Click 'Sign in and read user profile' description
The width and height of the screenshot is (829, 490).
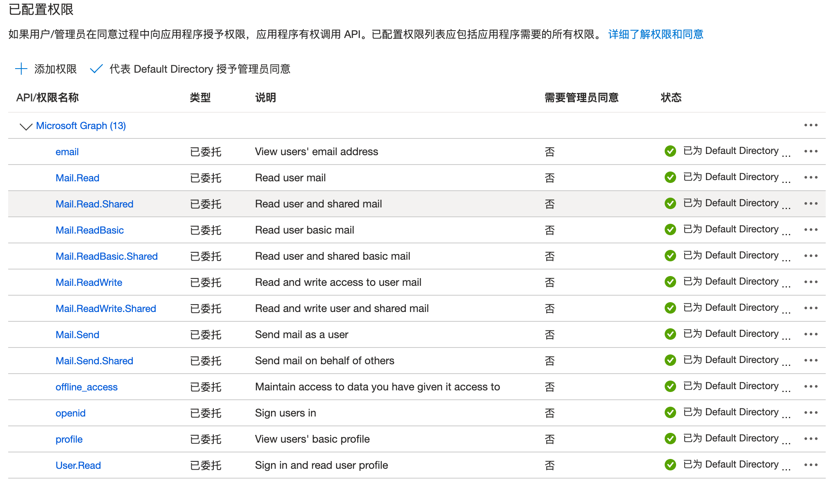(x=321, y=465)
